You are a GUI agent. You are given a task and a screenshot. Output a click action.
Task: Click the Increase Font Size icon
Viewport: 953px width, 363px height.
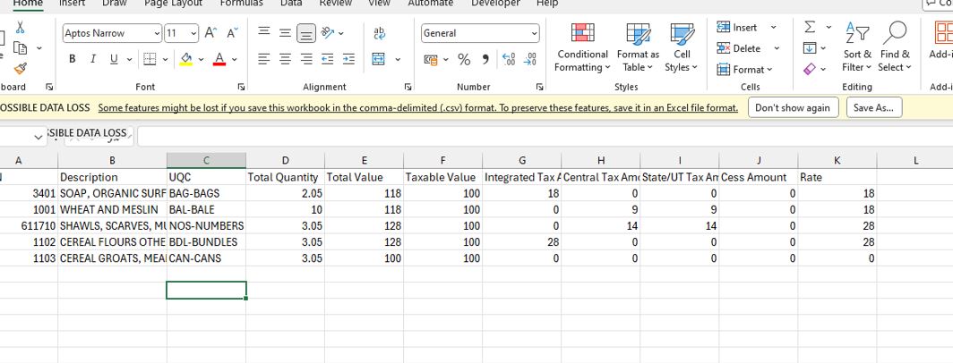coord(211,33)
